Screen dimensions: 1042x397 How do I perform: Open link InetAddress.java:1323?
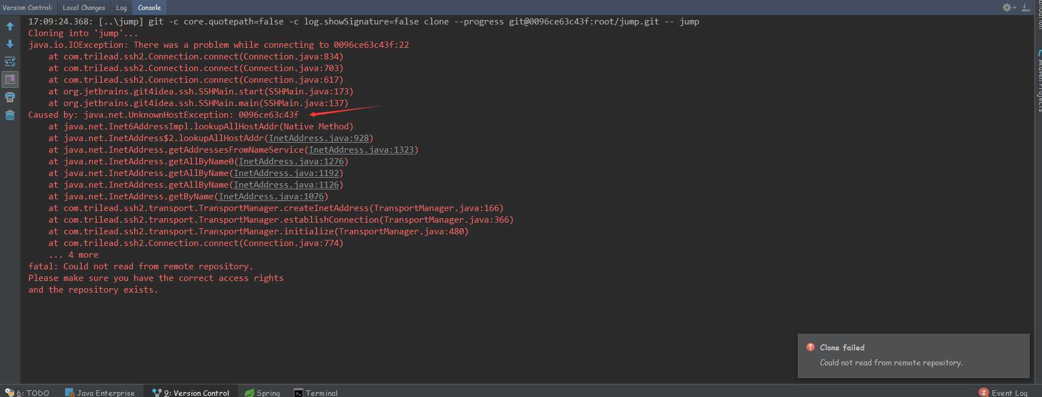(362, 150)
